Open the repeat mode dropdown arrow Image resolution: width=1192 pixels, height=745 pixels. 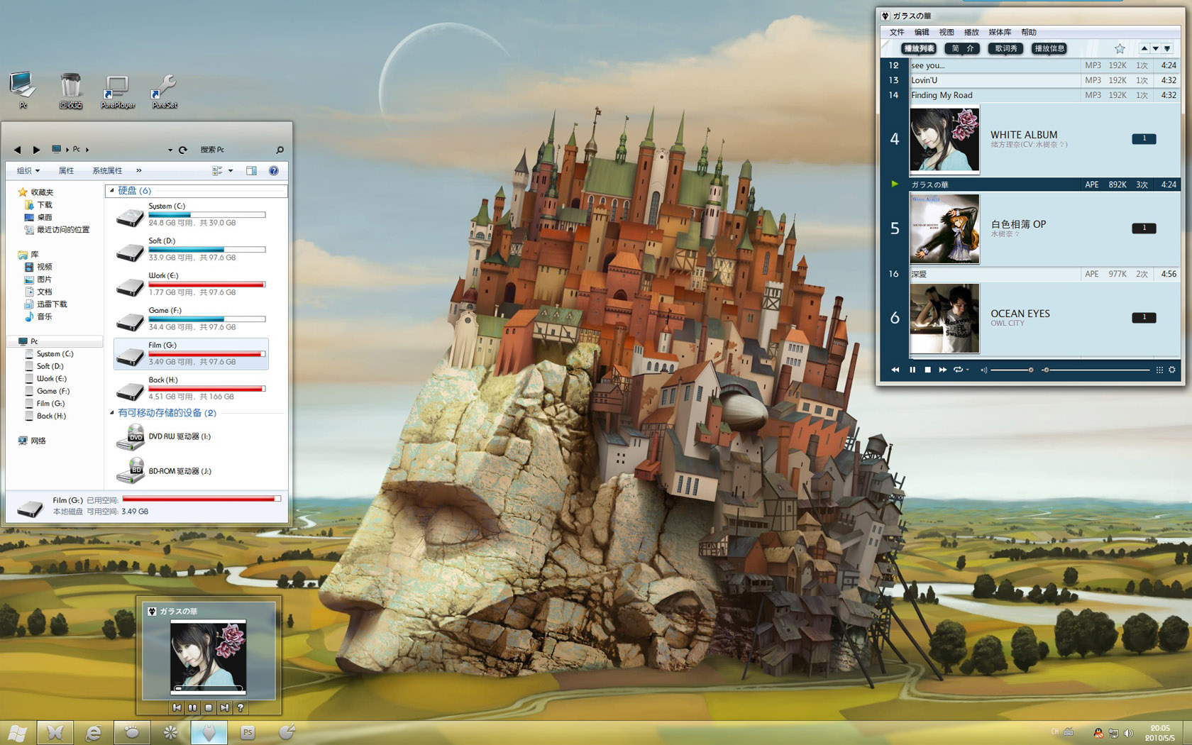(x=967, y=370)
